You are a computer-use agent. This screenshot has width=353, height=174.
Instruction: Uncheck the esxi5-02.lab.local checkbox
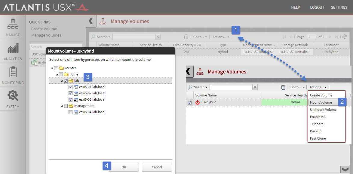70,93
